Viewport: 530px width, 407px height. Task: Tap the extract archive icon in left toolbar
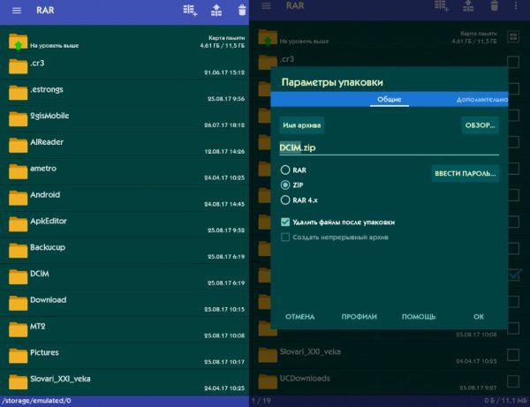coord(216,10)
